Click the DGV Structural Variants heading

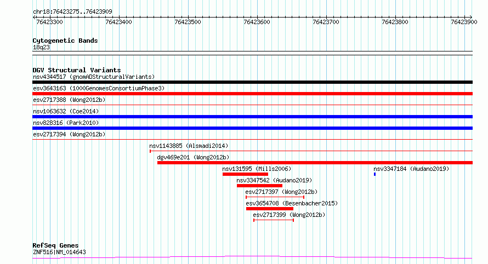(x=77, y=70)
